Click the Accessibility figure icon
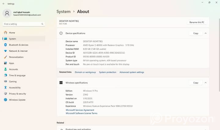This screenshot has width=220, height=130. (5, 87)
